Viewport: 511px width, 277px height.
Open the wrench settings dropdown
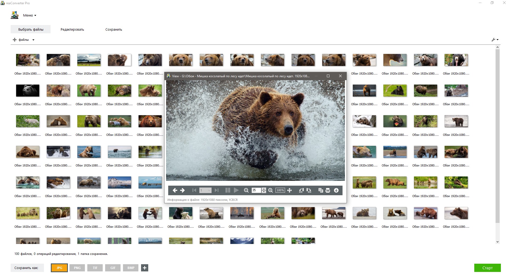495,40
